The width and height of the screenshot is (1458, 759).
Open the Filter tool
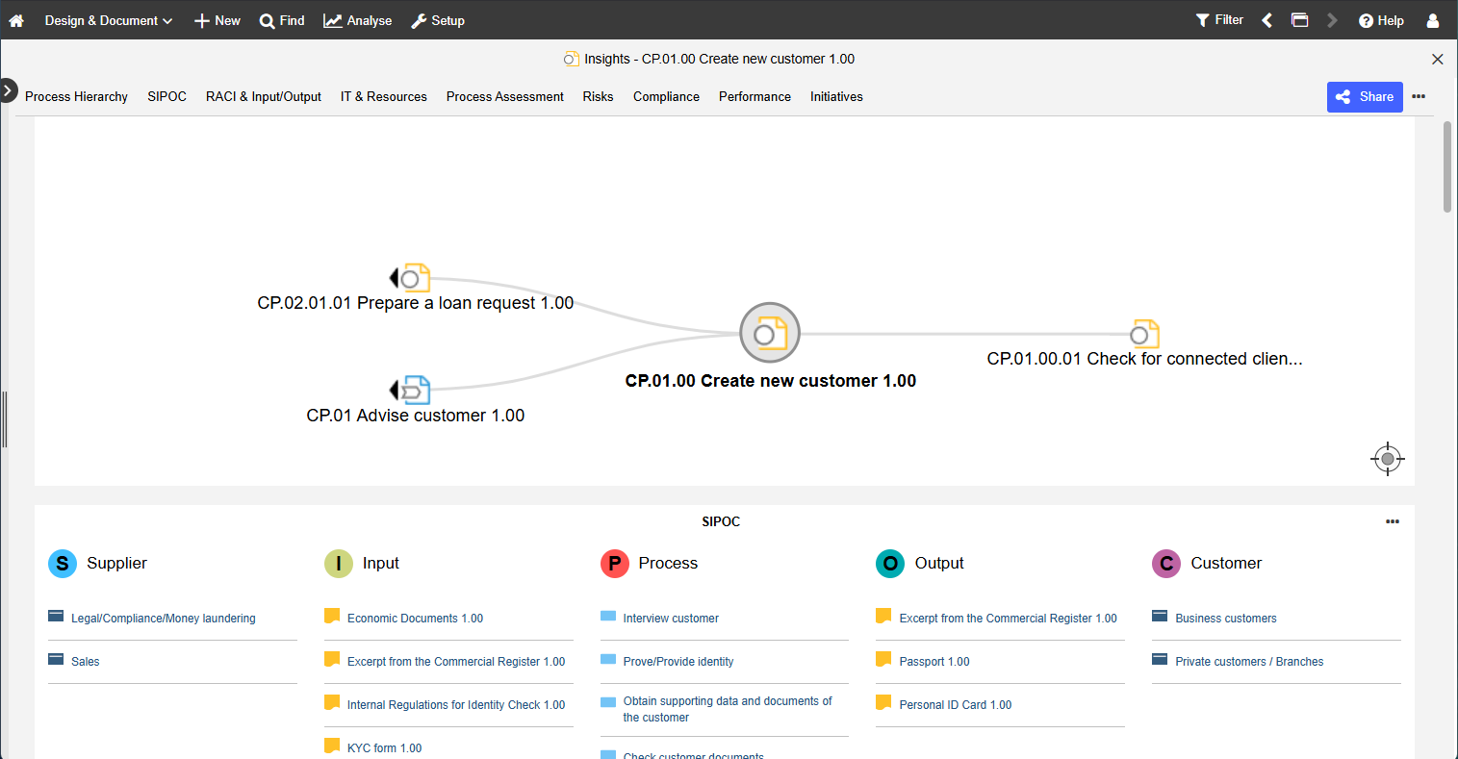(x=1219, y=20)
